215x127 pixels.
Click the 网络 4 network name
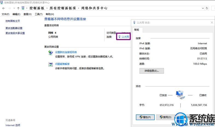pyautogui.click(x=52, y=33)
